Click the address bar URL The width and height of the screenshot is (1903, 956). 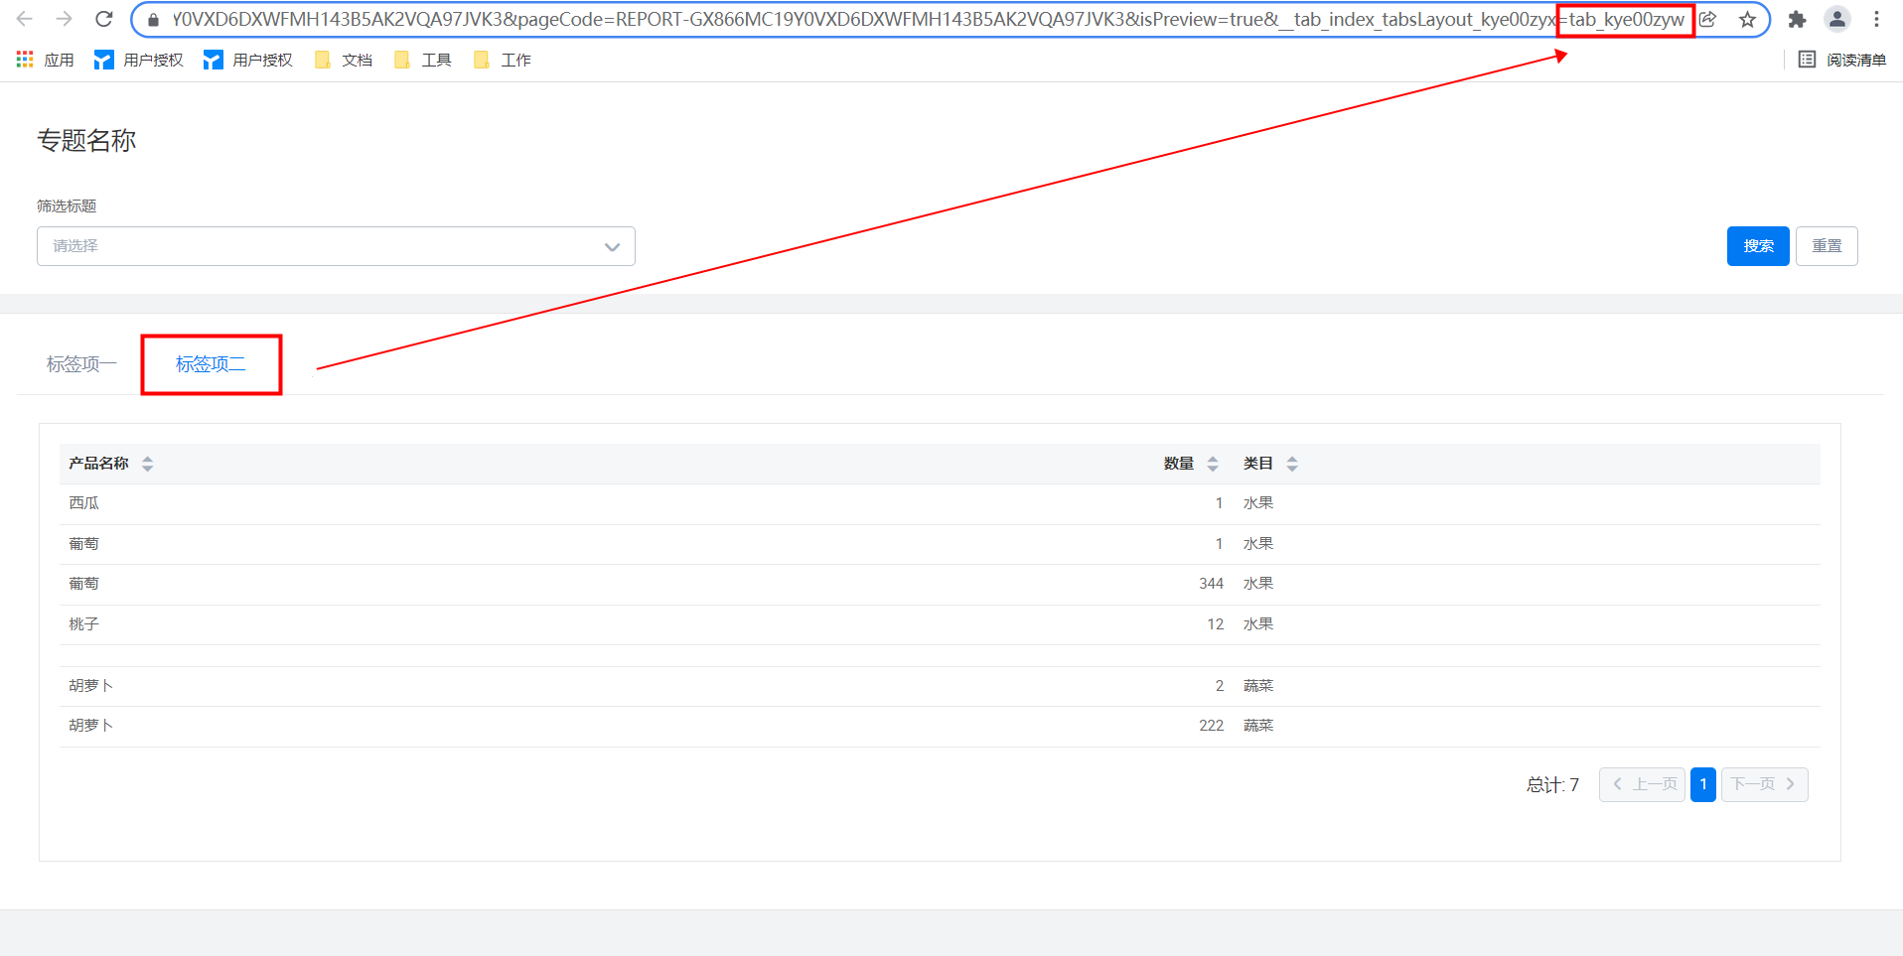click(928, 19)
